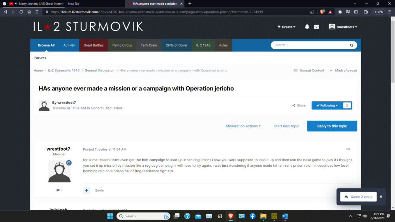Open the IL-2 1946 tab
Viewport: 395px width, 222px height.
tap(203, 45)
